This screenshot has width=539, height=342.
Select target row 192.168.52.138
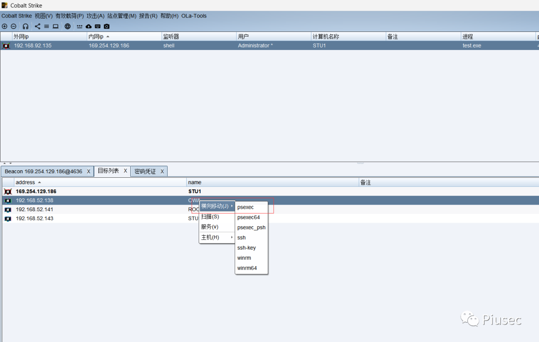270,200
